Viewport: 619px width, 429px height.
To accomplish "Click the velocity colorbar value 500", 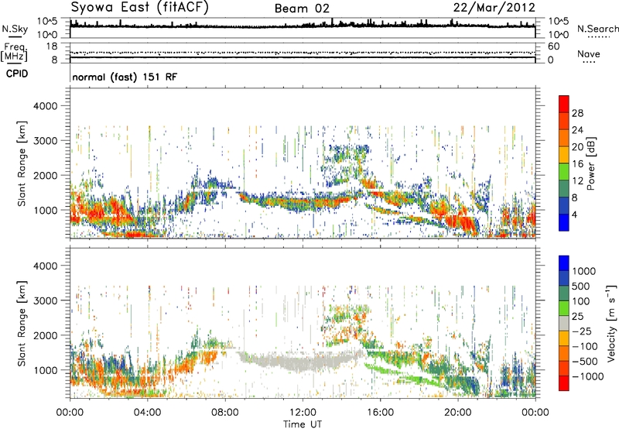I will (x=581, y=286).
